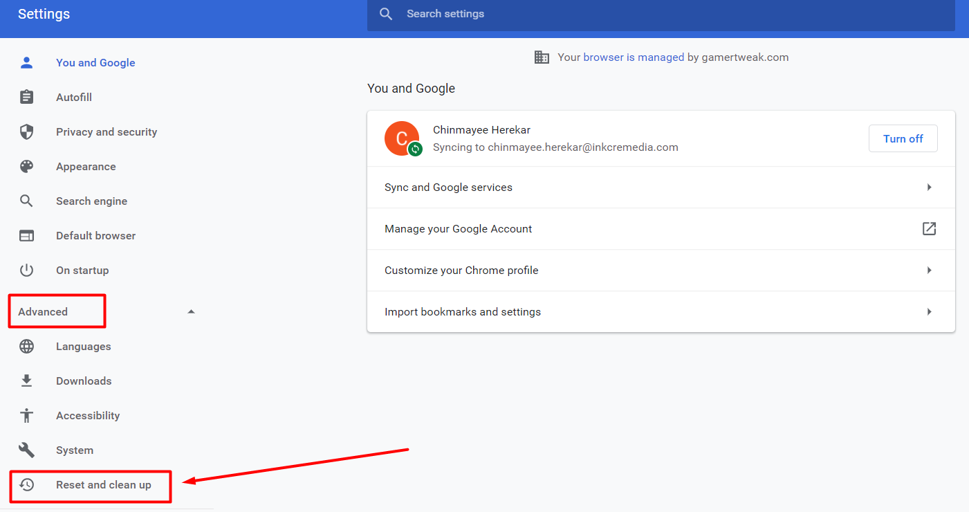Screen dimensions: 969x512
Task: Click the green sync badge on avatar
Action: tap(415, 148)
